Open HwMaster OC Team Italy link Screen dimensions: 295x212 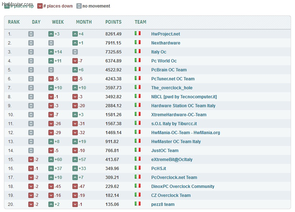click(x=176, y=142)
